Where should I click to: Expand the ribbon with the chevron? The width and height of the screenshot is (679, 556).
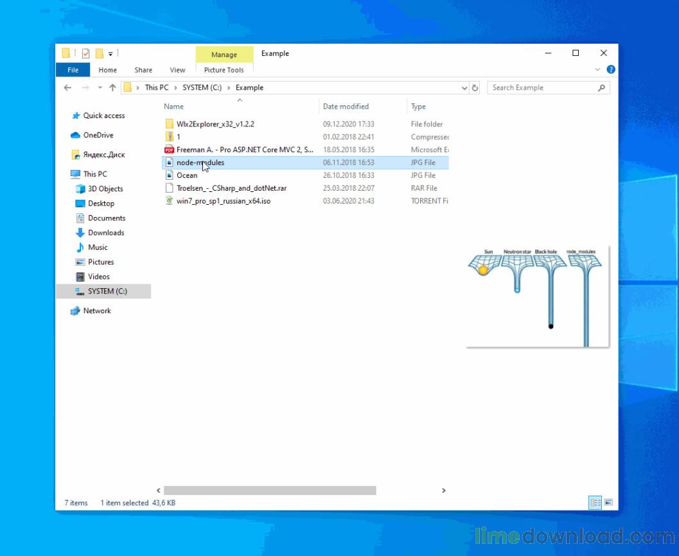coord(598,69)
